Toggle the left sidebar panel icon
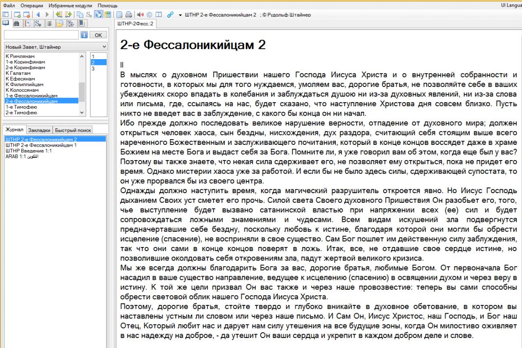Image resolution: width=522 pixels, height=348 pixels. coord(5,15)
